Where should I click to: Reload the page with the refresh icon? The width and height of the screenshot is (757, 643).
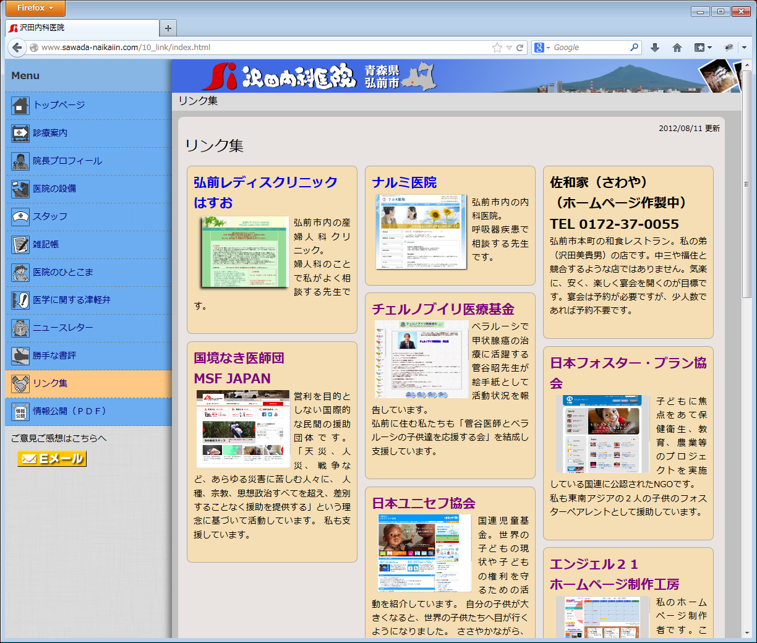[x=520, y=48]
